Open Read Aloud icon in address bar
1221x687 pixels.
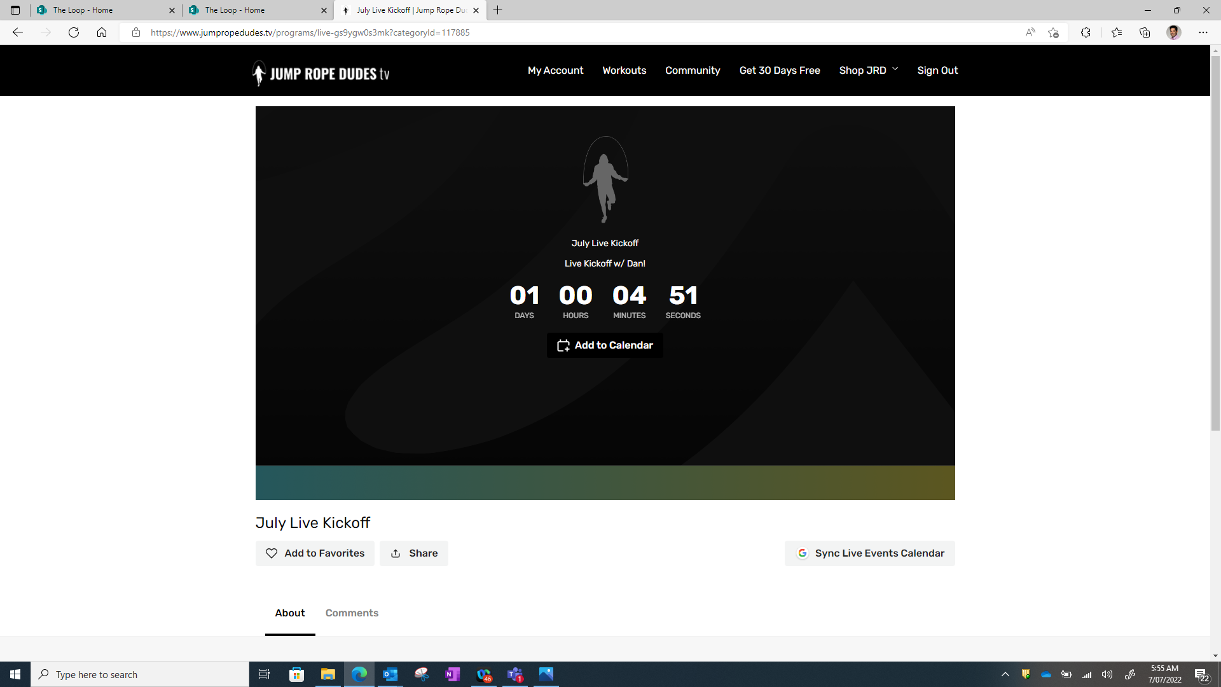(x=1030, y=32)
